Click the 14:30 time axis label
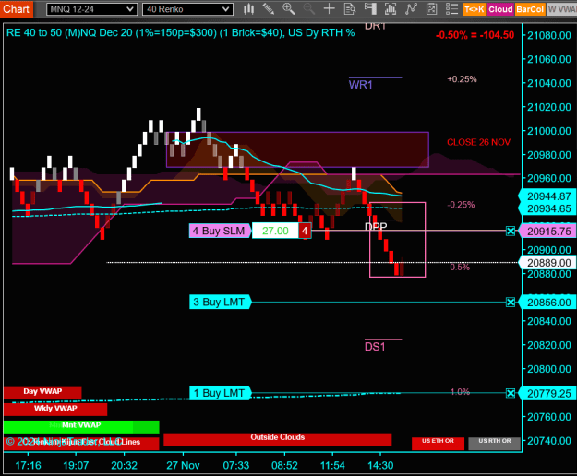The height and width of the screenshot is (476, 577). [x=380, y=465]
